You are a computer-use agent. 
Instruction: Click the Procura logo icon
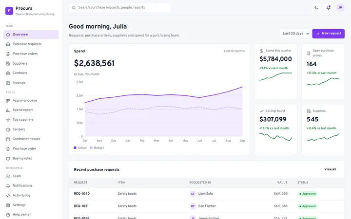click(9, 11)
